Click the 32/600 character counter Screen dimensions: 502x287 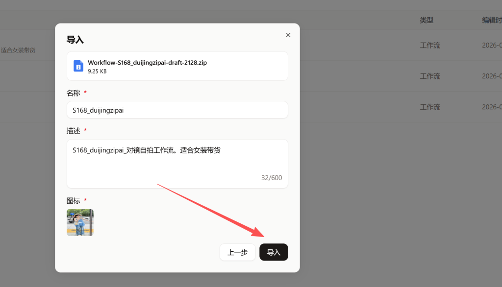[272, 178]
